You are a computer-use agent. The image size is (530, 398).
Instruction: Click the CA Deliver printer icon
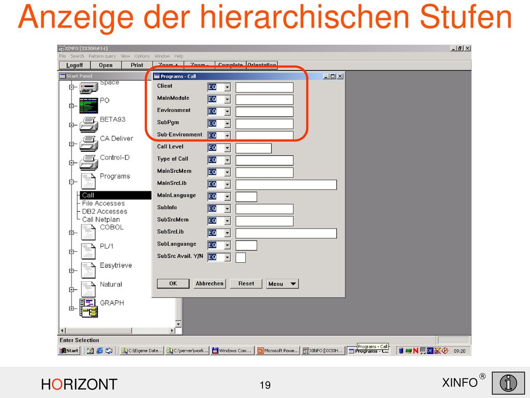(x=89, y=144)
